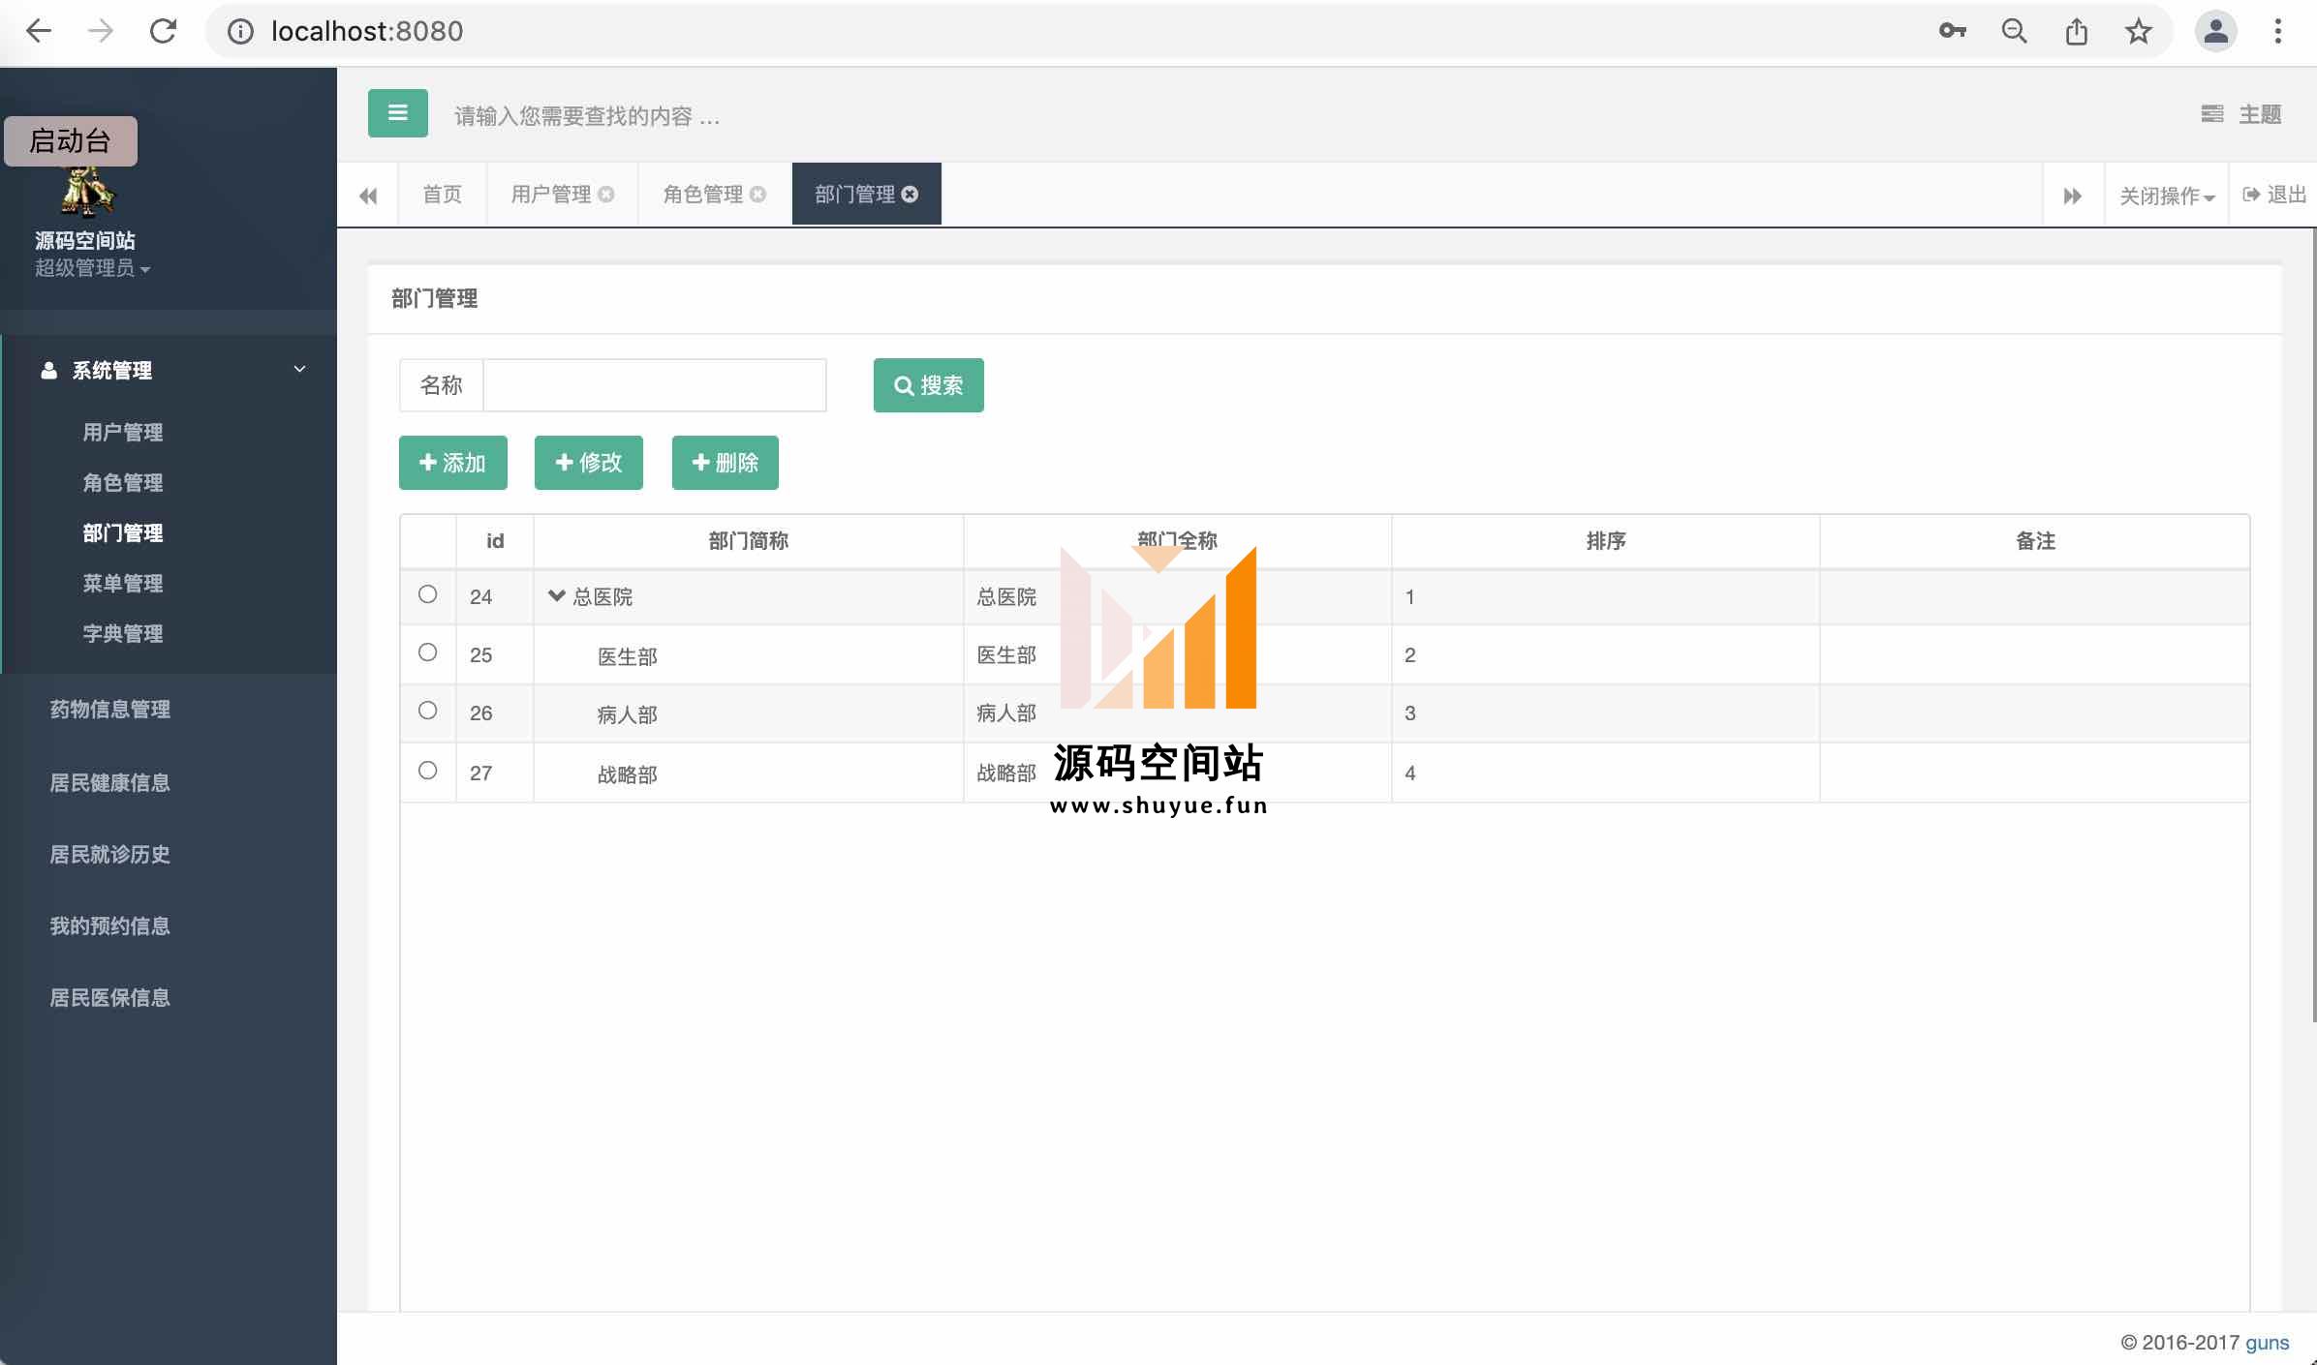Click the browser address bar URL
This screenshot has height=1365, width=2317.
pyautogui.click(x=367, y=31)
